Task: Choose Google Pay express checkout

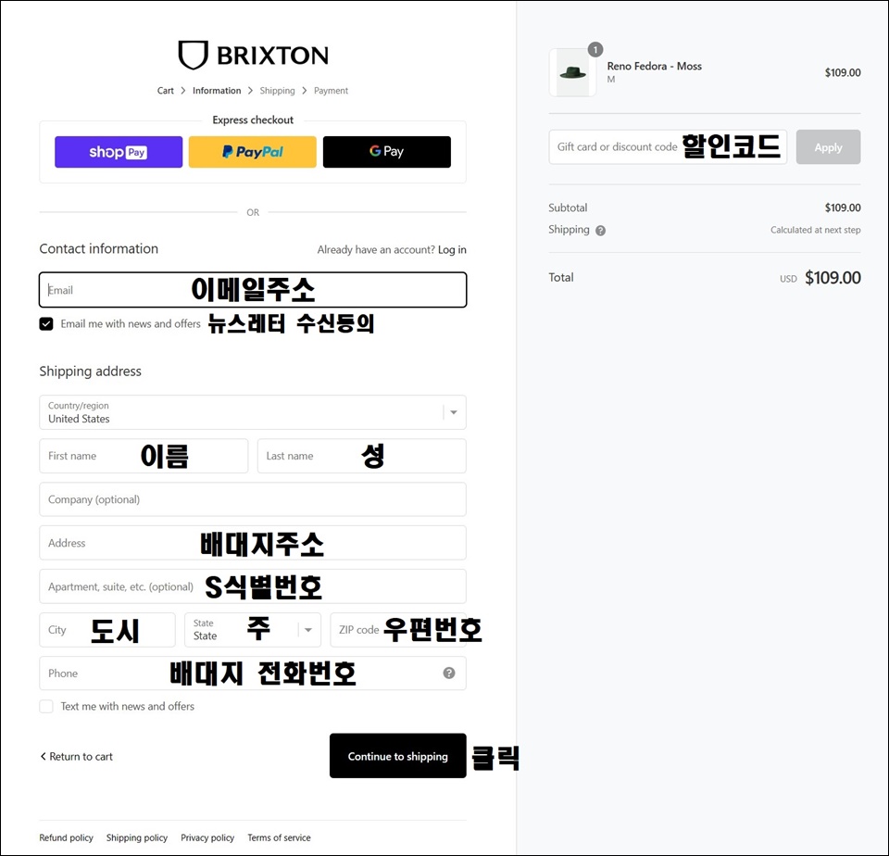Action: point(387,152)
